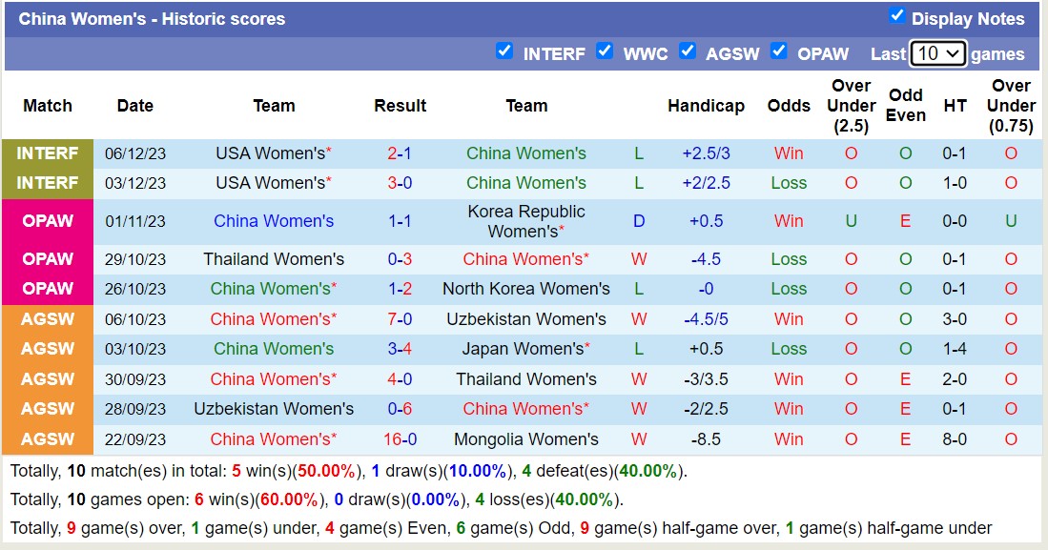Viewport: 1048px width, 550px height.
Task: Open Mongolia Women's team link
Action: 525,439
